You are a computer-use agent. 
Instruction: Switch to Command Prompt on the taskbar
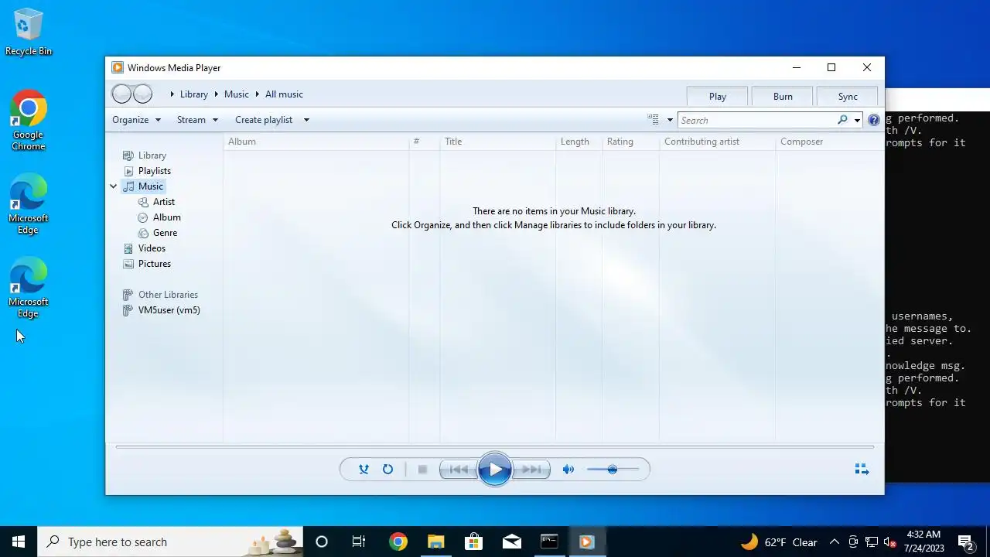(549, 542)
